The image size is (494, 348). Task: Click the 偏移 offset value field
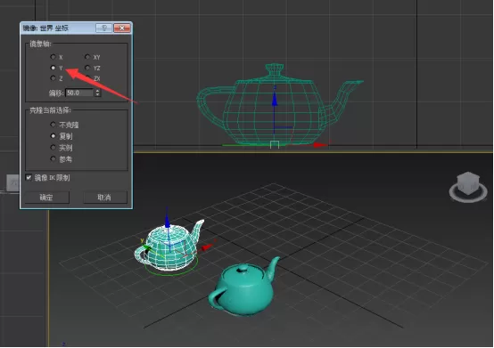coord(79,93)
